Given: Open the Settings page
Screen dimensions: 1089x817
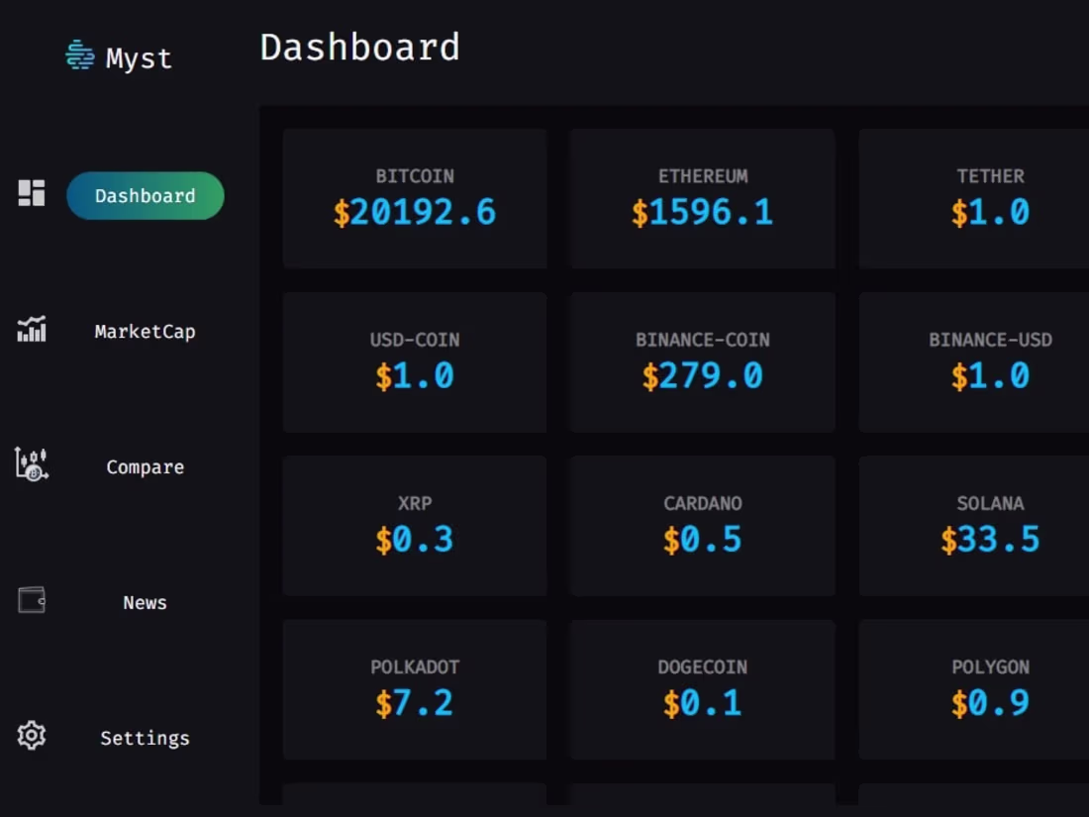Looking at the screenshot, I should 145,737.
